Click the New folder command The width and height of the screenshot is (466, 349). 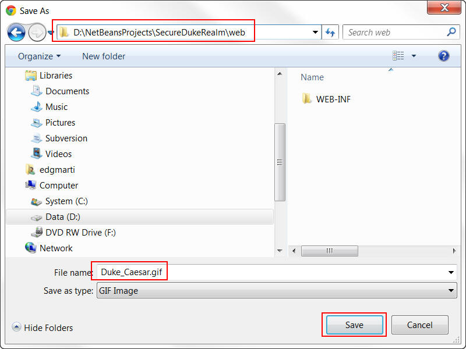pyautogui.click(x=104, y=56)
